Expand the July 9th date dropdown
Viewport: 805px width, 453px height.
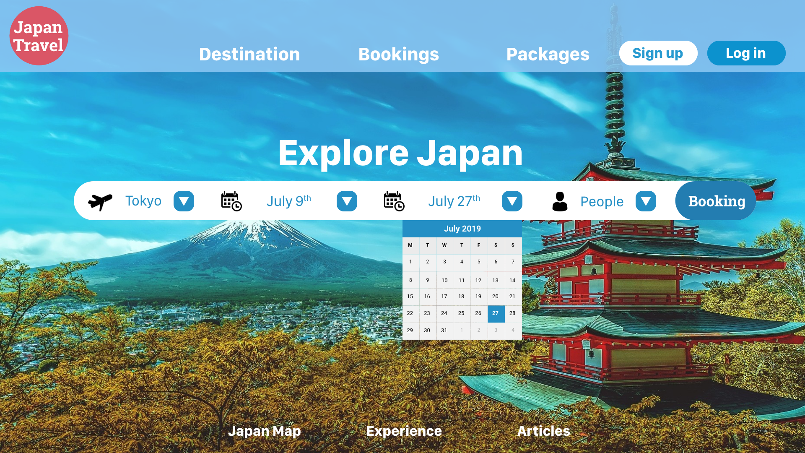[347, 201]
